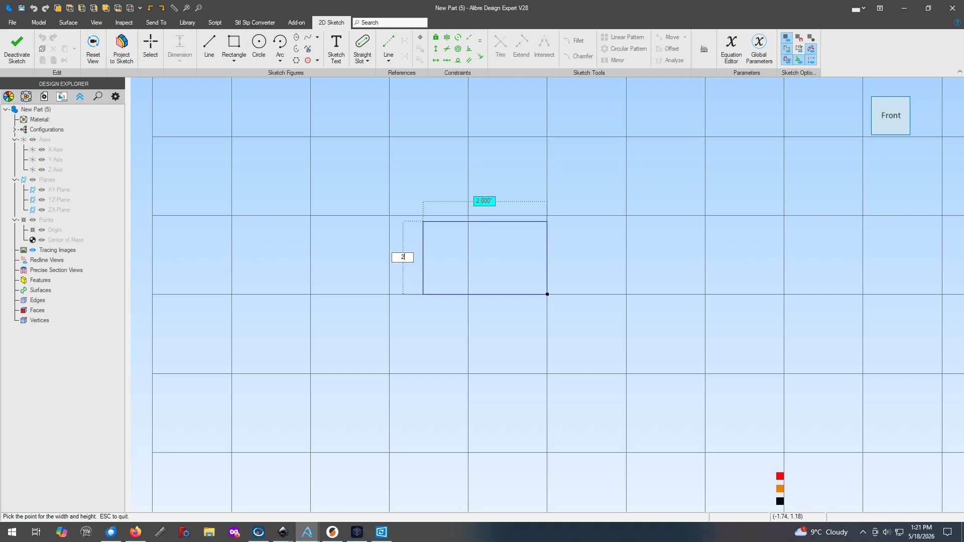Select the Features tree item

40,280
